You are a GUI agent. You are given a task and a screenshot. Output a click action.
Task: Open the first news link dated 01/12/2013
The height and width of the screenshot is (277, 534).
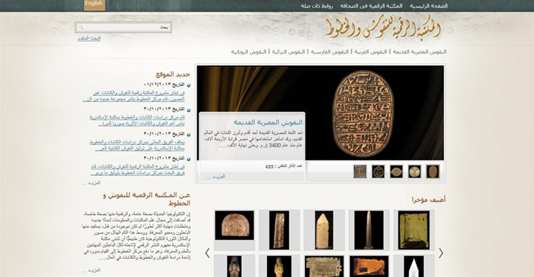pos(134,96)
